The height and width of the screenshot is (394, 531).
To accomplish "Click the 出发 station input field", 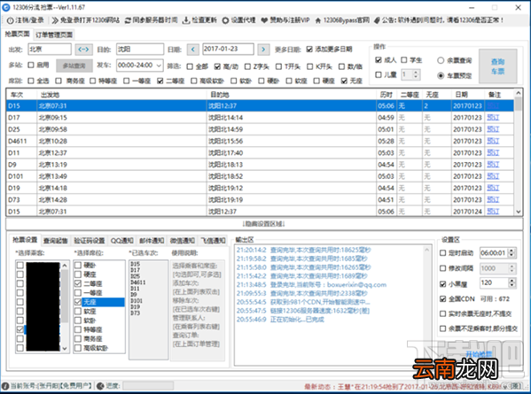I will click(50, 50).
